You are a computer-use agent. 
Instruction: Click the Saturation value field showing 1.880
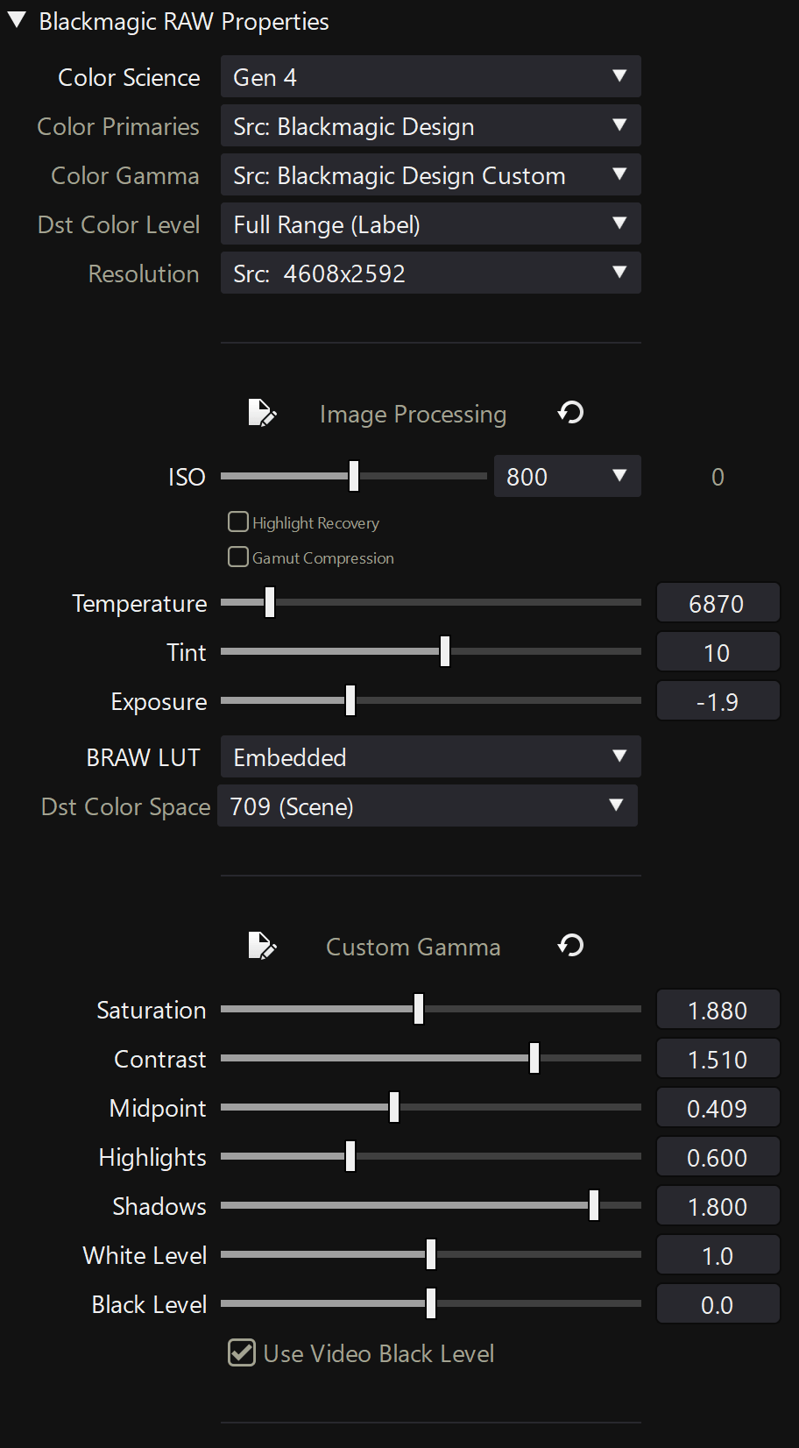pyautogui.click(x=718, y=1010)
